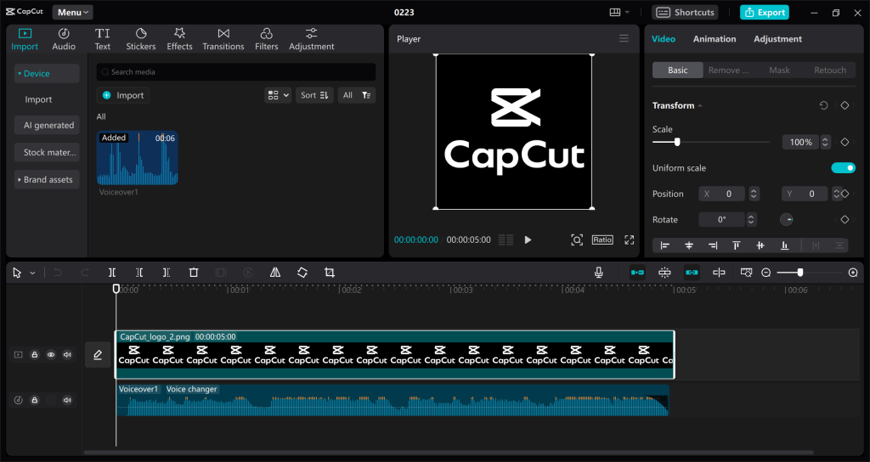
Task: Split clip at playhead
Action: 112,273
